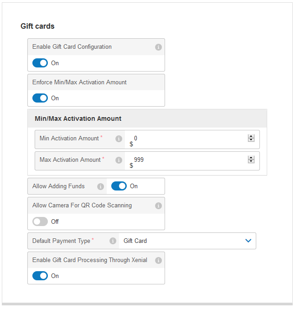
Task: Click info icon beside Default Payment Type
Action: 113,241
